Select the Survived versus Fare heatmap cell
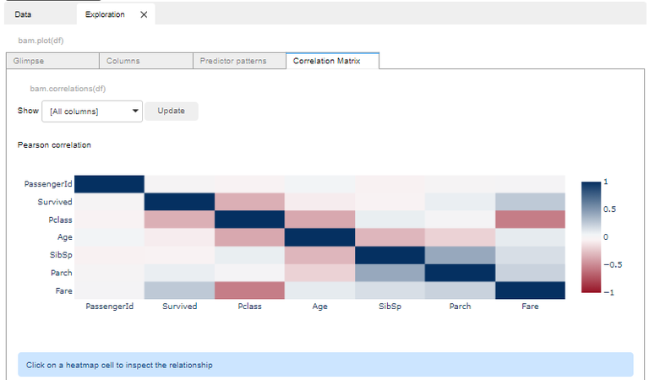 530,201
